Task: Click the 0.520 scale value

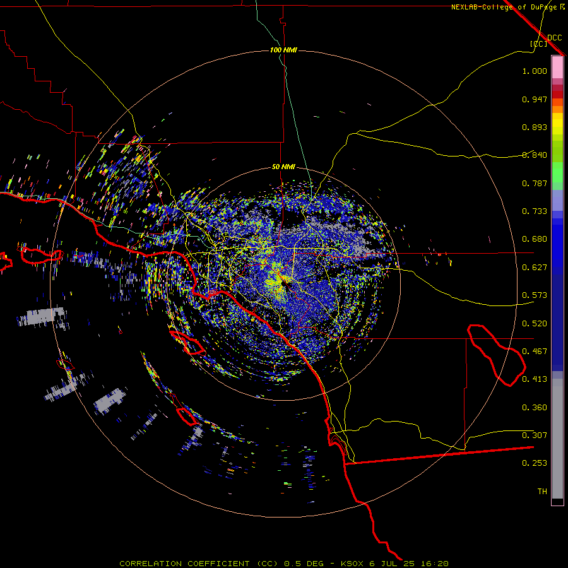Action: (x=535, y=324)
